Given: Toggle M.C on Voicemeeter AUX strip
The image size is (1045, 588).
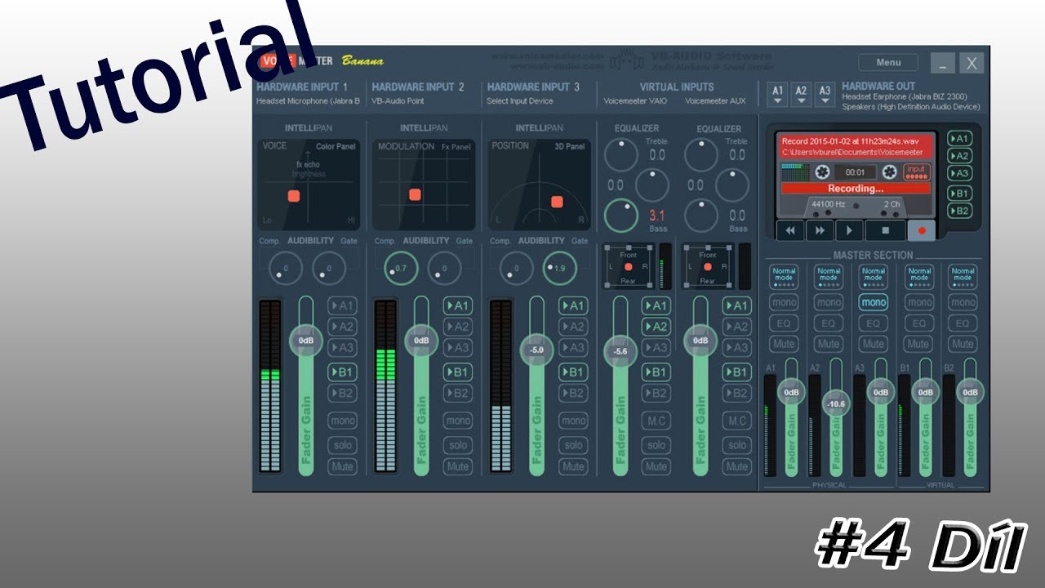Looking at the screenshot, I should click(x=736, y=421).
